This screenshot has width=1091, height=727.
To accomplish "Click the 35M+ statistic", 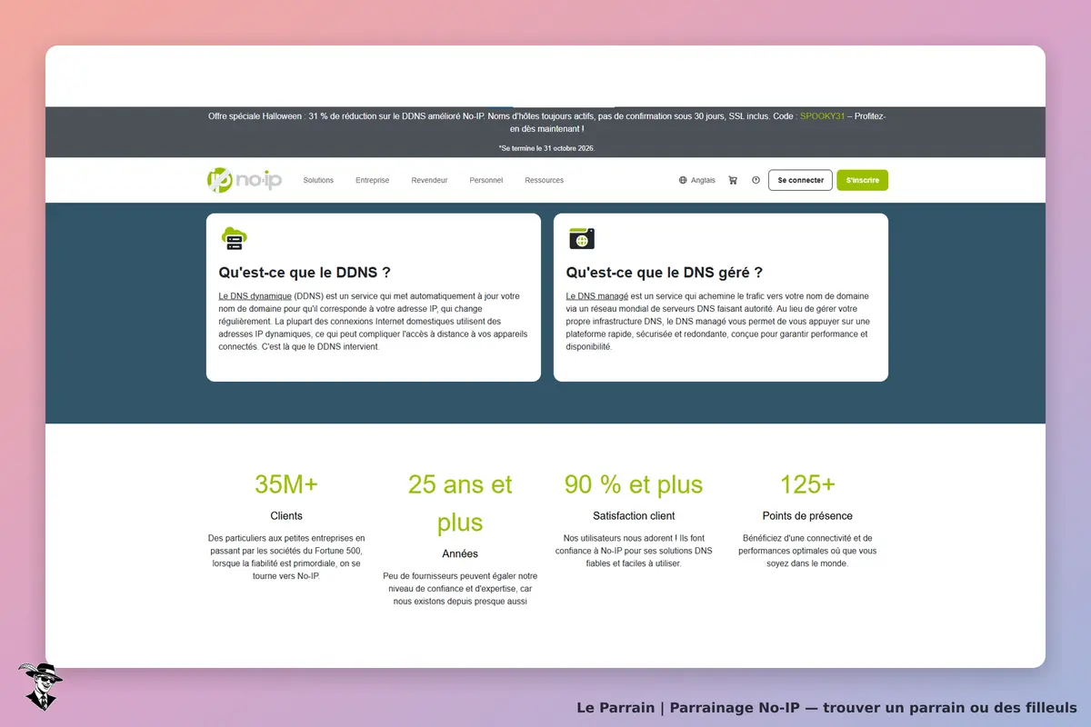I will tap(286, 484).
